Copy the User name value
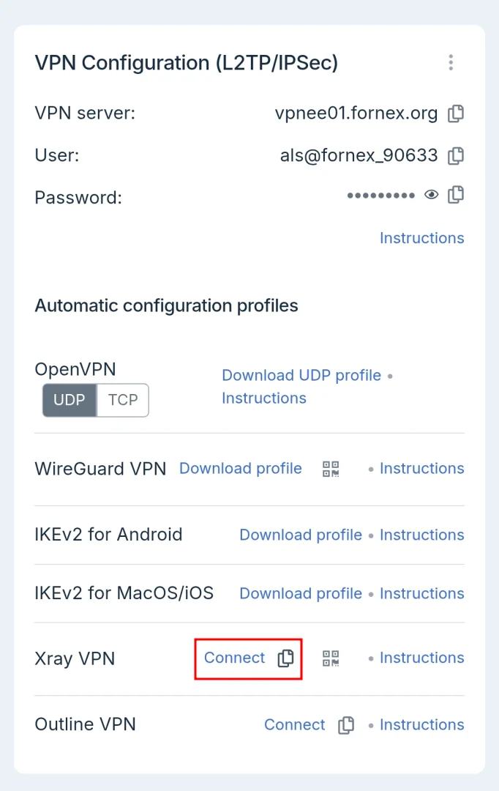Viewport: 499px width, 791px height. (x=456, y=155)
